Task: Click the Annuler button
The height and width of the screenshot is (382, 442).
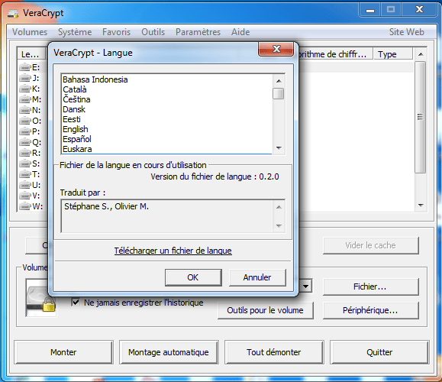Action: click(257, 277)
